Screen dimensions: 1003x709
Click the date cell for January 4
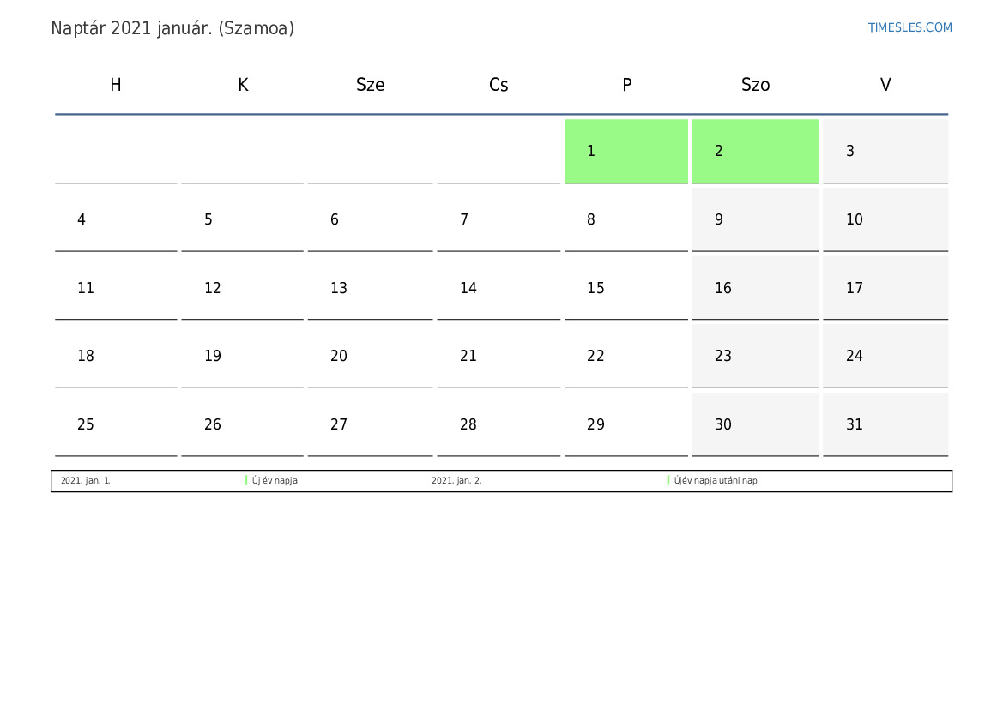(x=116, y=219)
